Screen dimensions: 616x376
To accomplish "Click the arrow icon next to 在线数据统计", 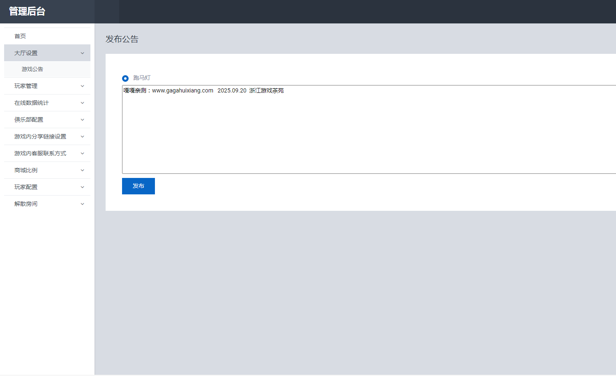I will pyautogui.click(x=82, y=103).
